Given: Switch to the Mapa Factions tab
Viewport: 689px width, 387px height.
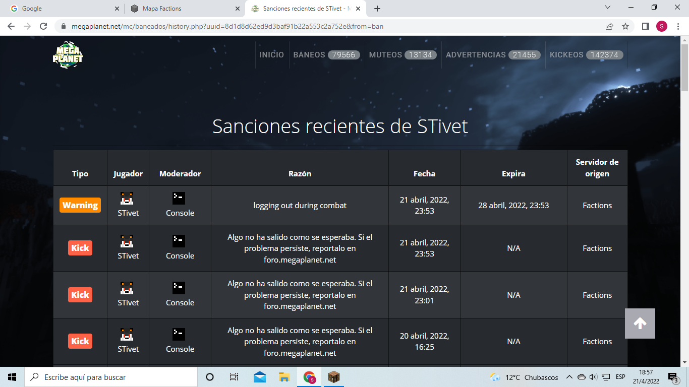Looking at the screenshot, I should (182, 9).
